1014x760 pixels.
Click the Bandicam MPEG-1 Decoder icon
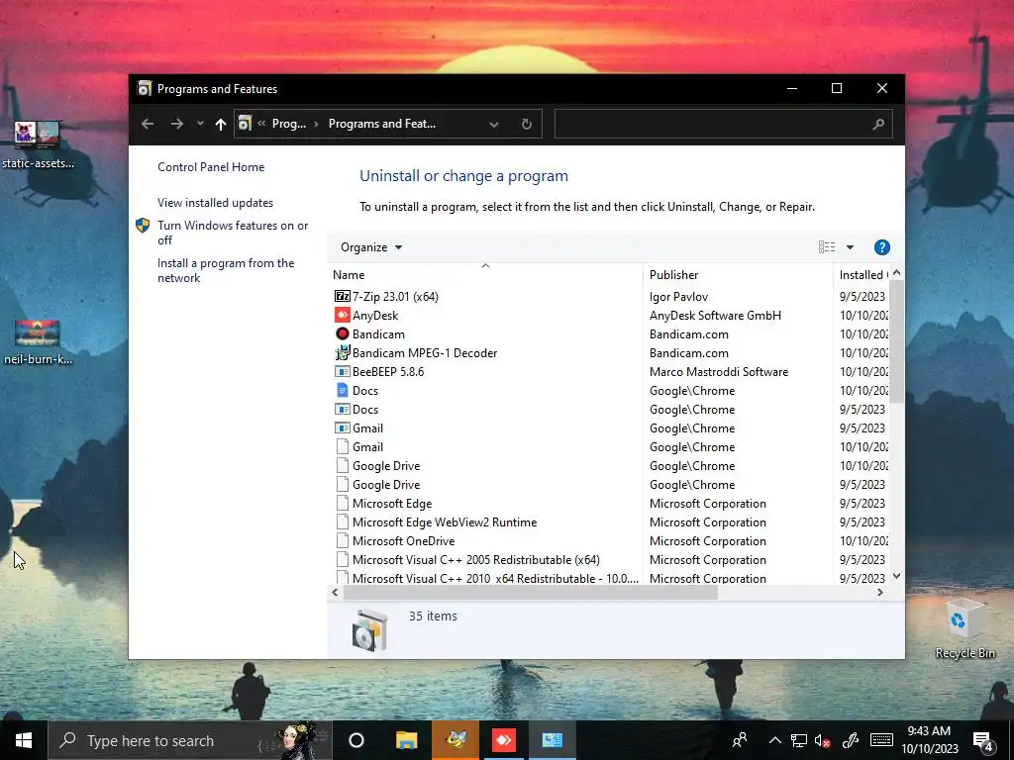pyautogui.click(x=342, y=352)
